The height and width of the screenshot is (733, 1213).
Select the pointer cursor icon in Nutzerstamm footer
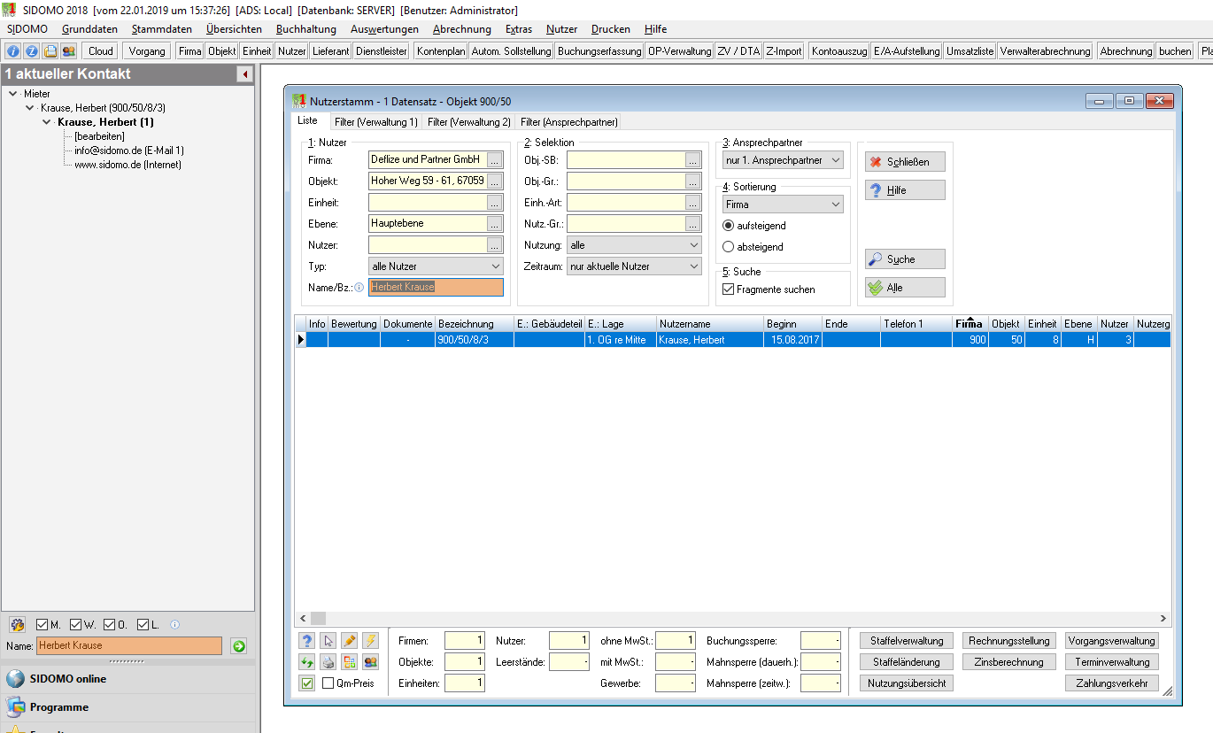click(x=328, y=641)
